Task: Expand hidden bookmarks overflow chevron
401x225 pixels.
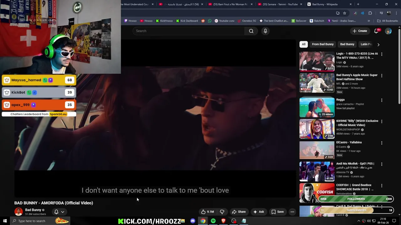Action: [x=369, y=21]
